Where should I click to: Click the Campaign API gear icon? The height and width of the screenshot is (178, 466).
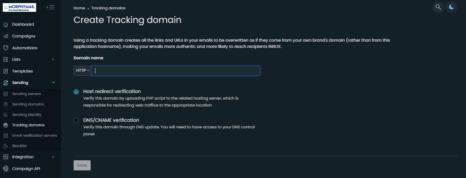(x=6, y=169)
